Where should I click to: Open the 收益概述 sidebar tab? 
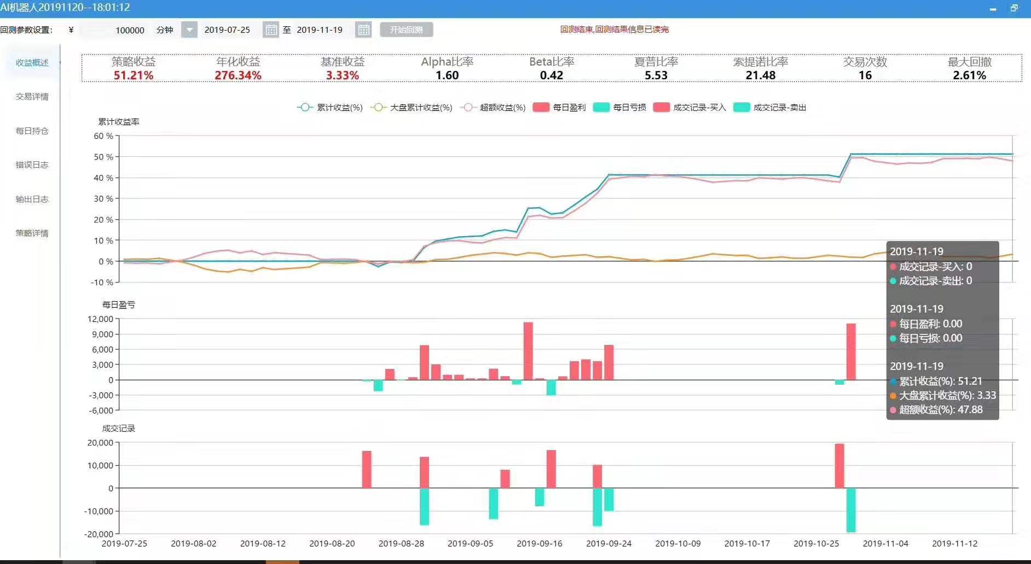coord(32,63)
